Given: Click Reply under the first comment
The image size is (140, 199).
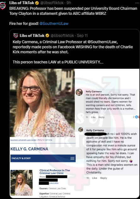Looking at the screenshot, I should point(101,117).
